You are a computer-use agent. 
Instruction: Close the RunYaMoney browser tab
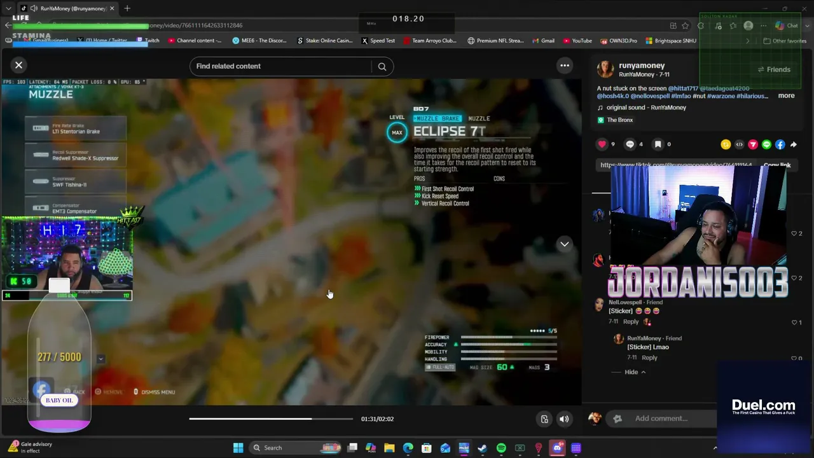click(112, 8)
